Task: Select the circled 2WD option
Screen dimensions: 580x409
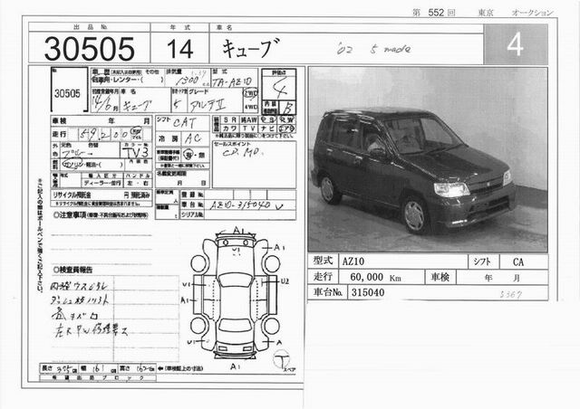Action: coord(250,93)
